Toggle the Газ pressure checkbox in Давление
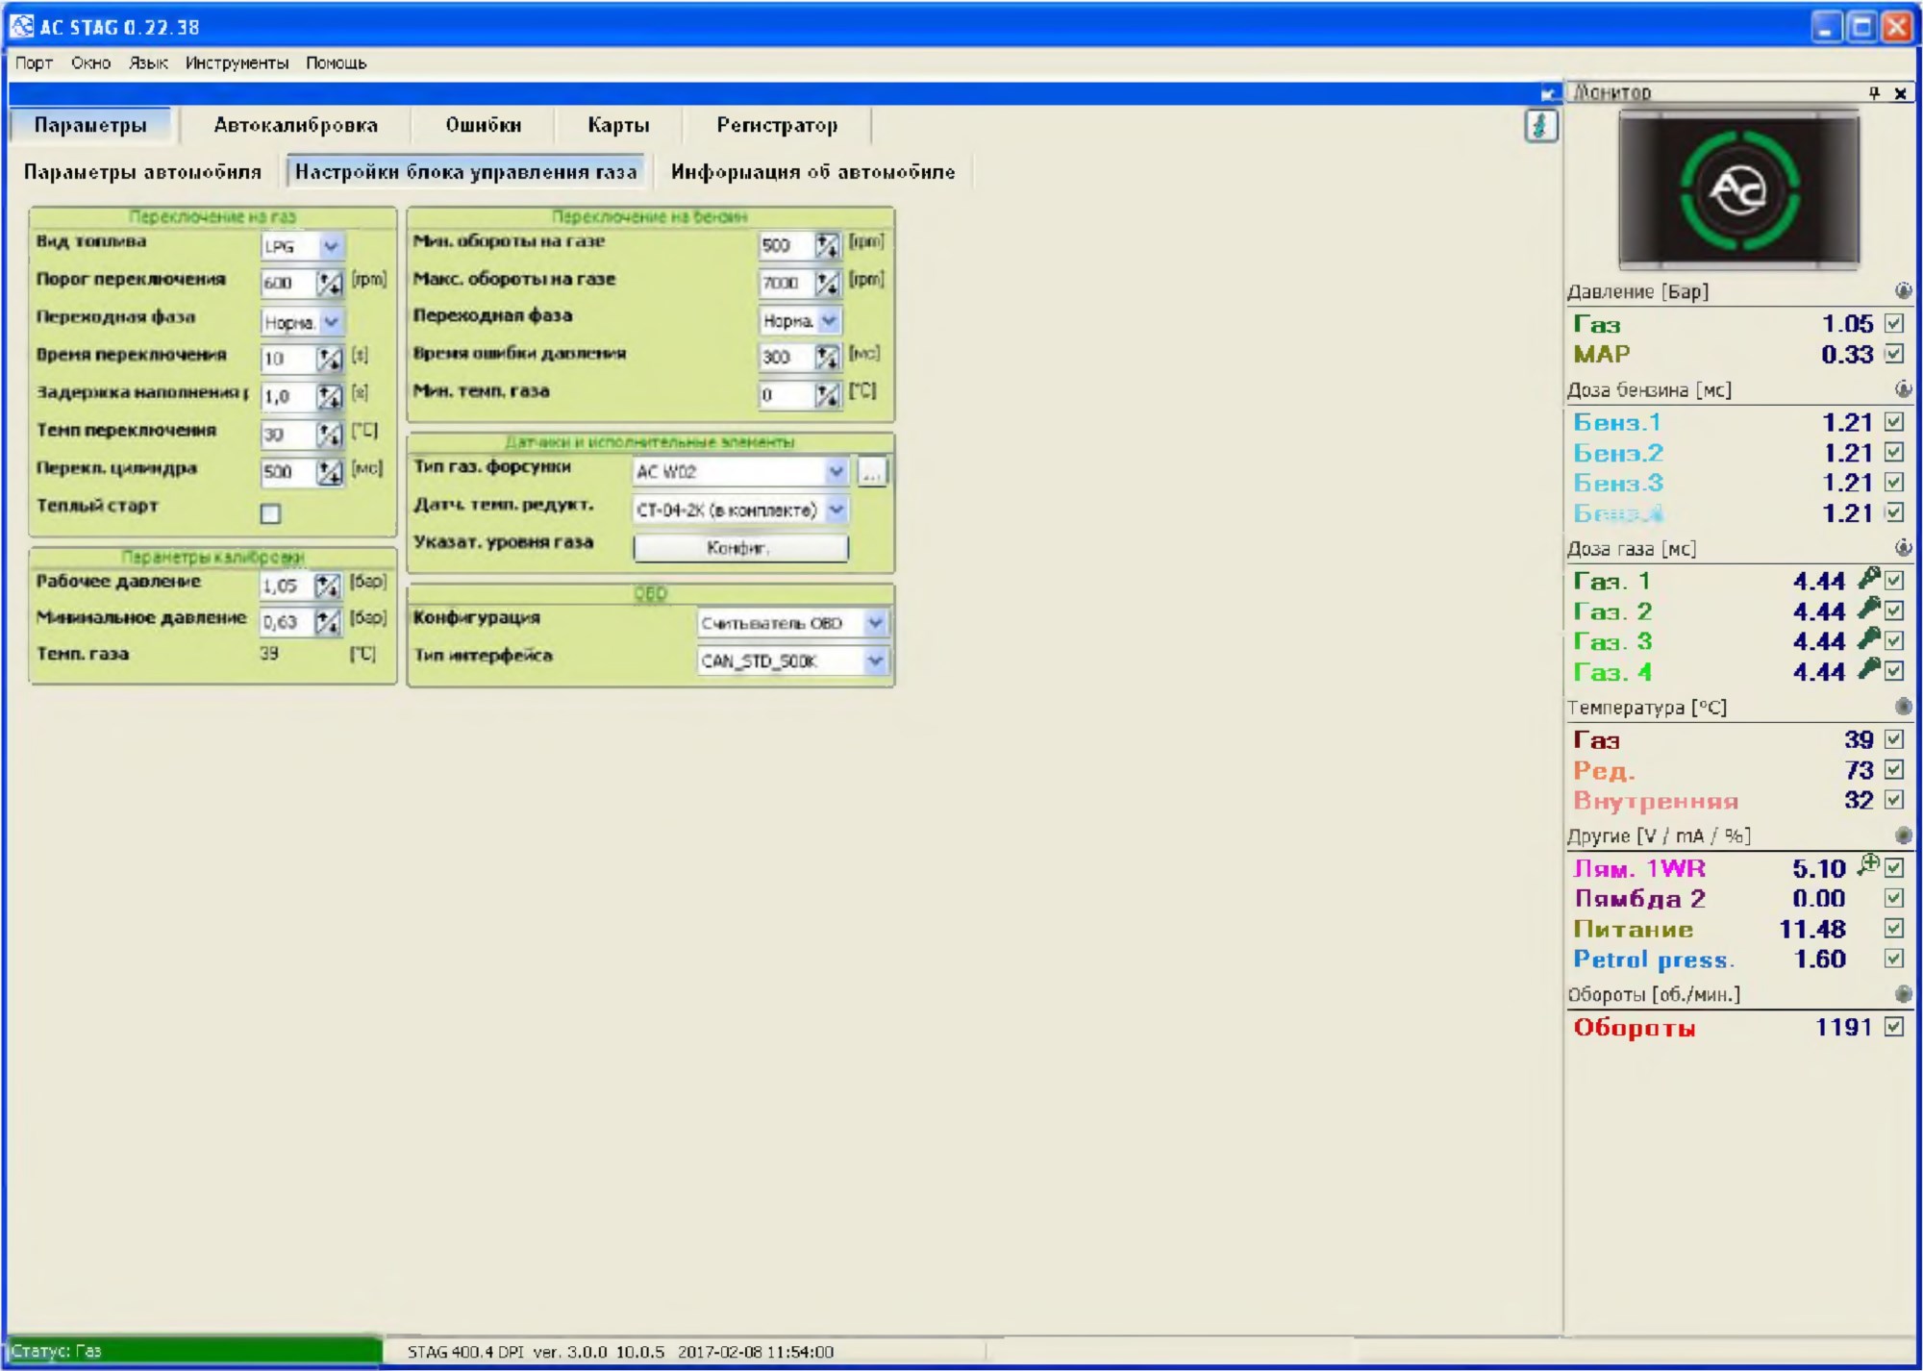This screenshot has width=1923, height=1371. coord(1894,323)
